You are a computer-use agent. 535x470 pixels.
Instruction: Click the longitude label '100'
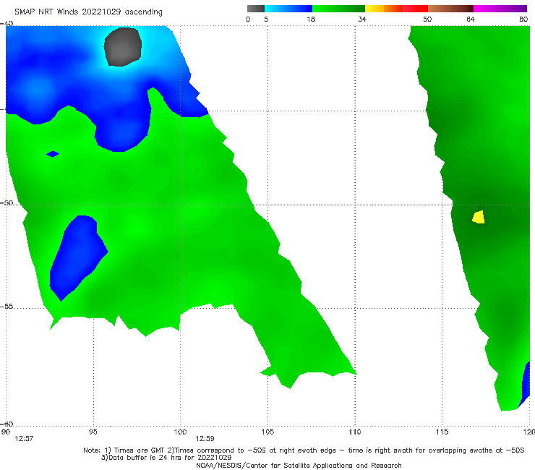click(180, 432)
